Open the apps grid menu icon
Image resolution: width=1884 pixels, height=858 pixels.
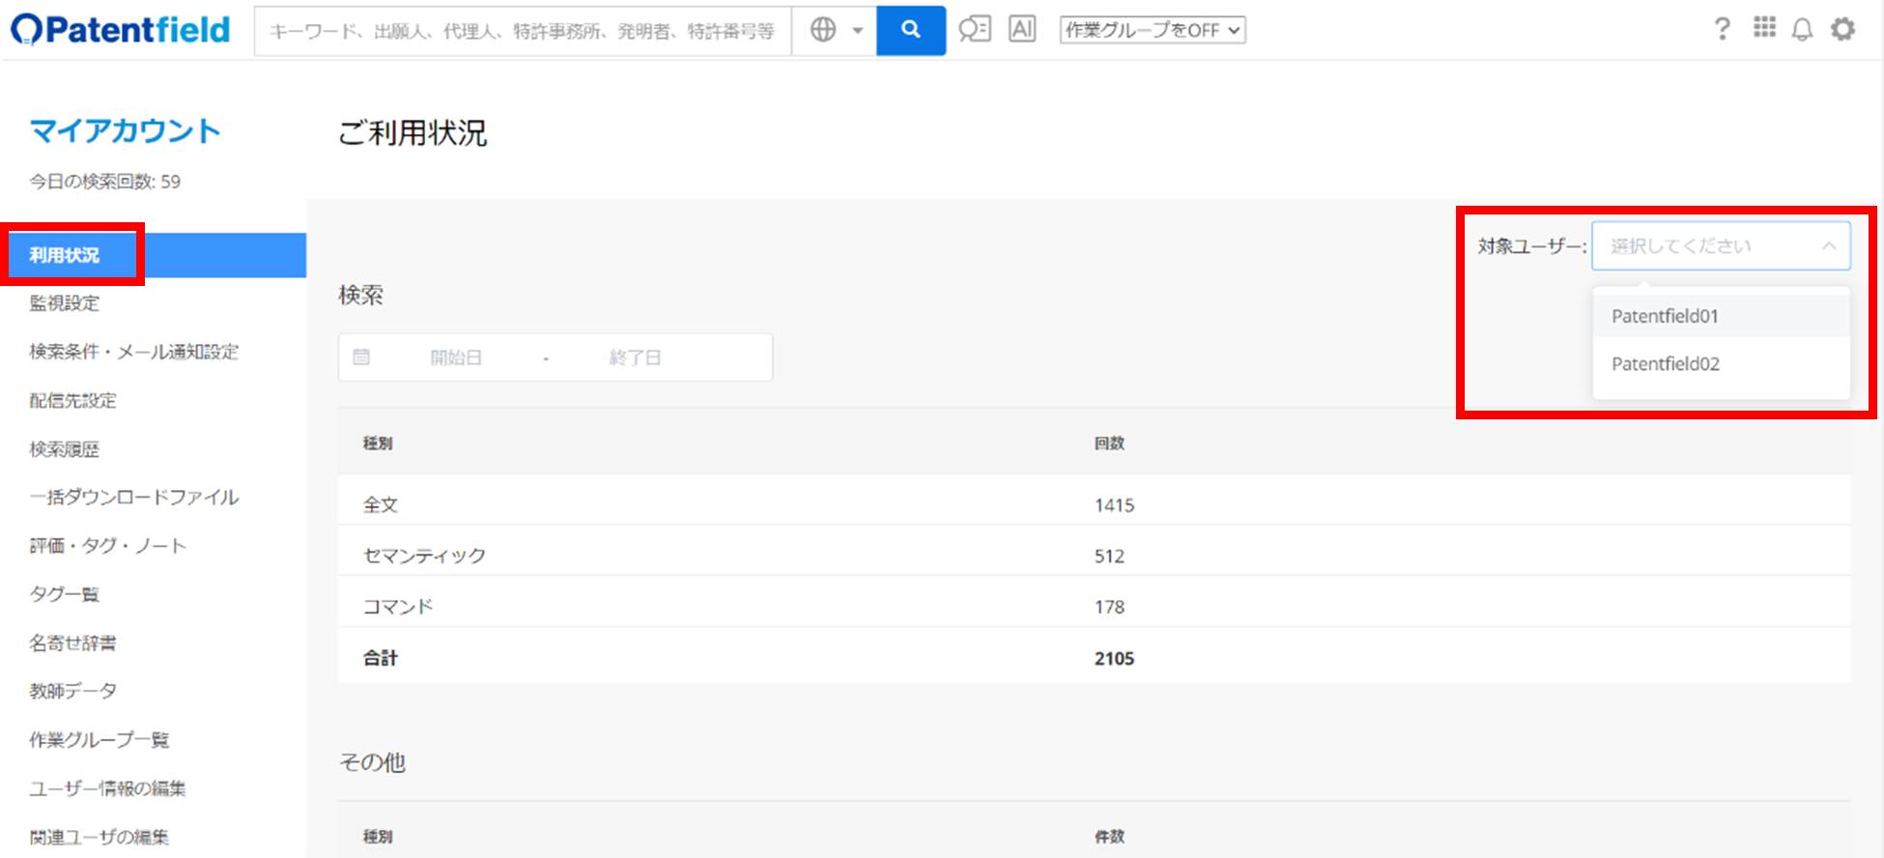1764,28
